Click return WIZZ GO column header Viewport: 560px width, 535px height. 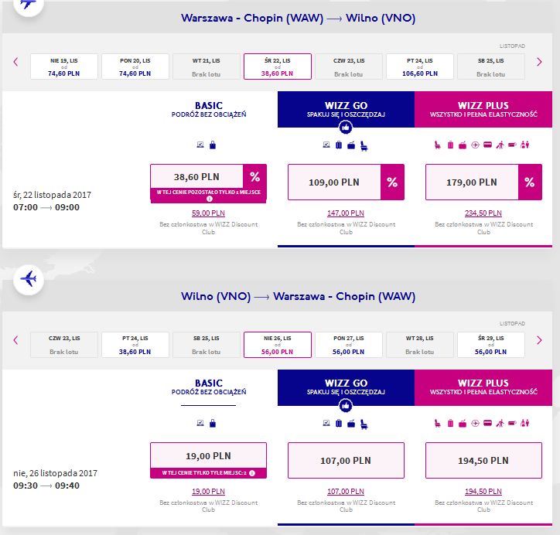tap(346, 387)
